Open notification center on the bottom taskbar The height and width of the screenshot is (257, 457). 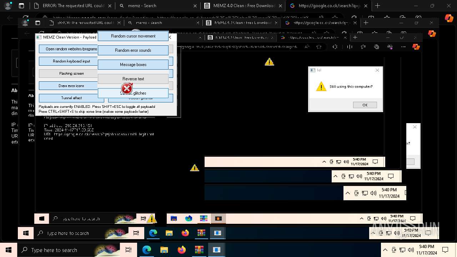pos(445,250)
